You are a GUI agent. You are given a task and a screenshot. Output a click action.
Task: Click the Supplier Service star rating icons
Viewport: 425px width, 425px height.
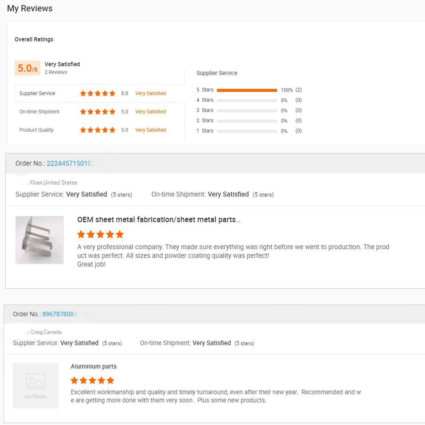(97, 93)
